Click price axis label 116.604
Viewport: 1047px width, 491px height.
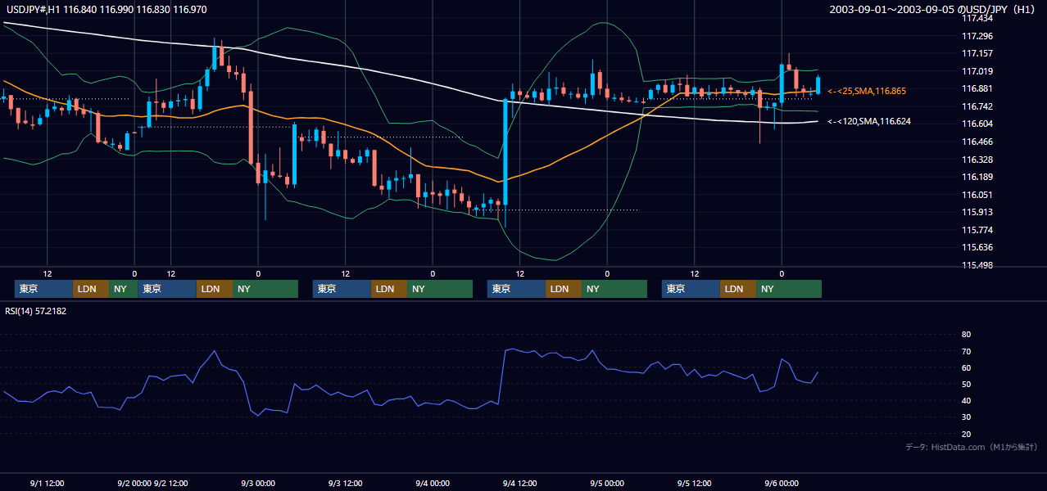977,124
